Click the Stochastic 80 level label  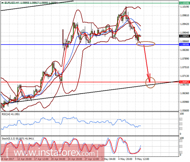[181, 141]
